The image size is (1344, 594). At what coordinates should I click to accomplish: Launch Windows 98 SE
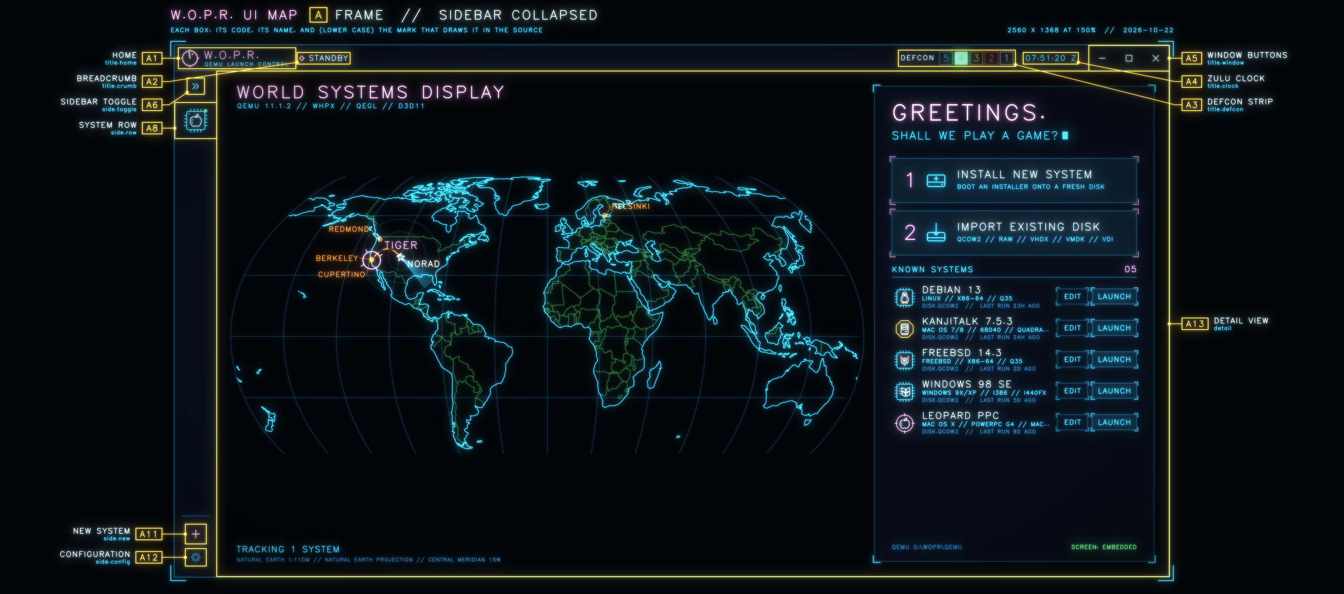pos(1114,391)
